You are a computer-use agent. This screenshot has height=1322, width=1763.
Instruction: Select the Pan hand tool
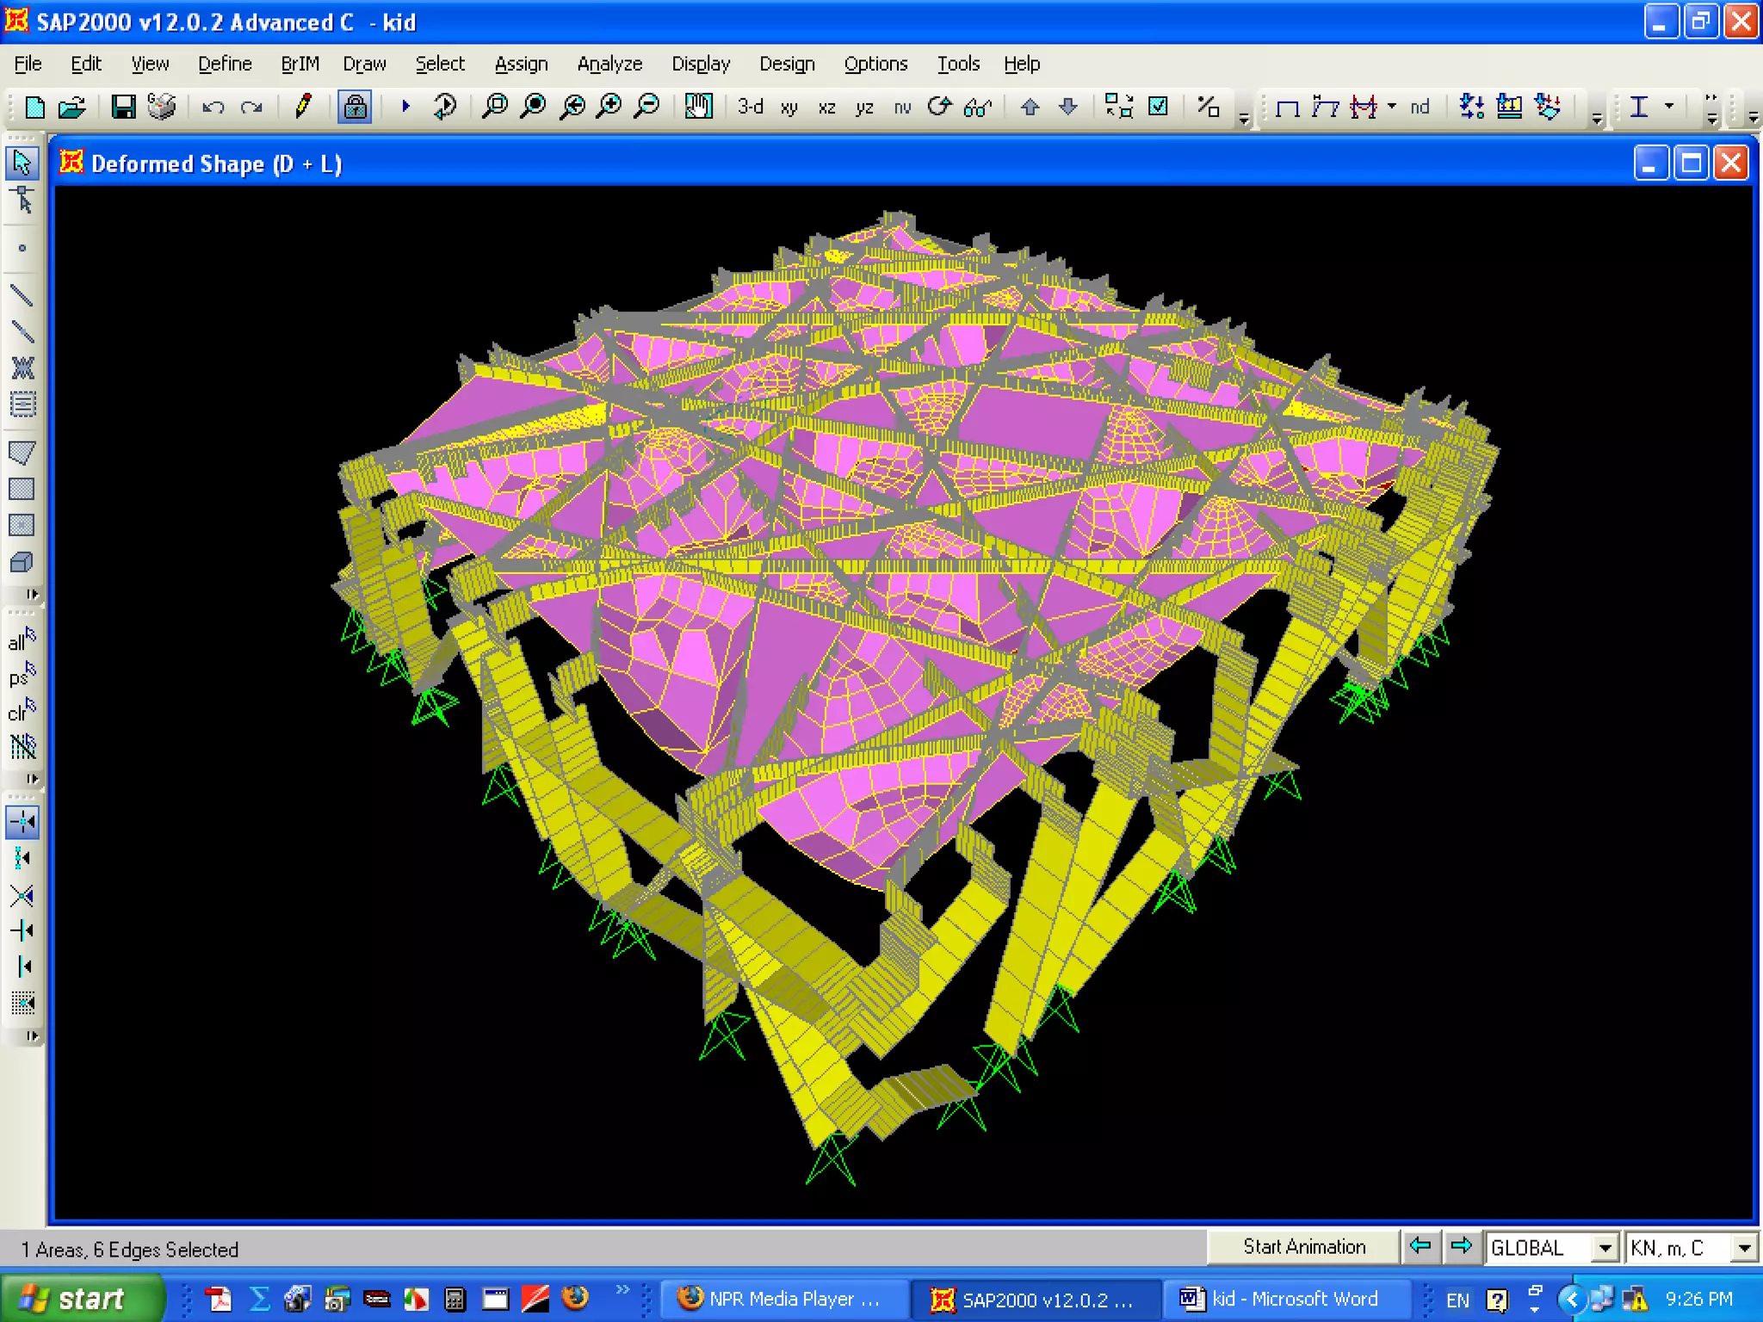tap(698, 107)
